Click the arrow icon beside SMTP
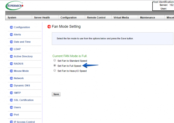 tap(12, 93)
